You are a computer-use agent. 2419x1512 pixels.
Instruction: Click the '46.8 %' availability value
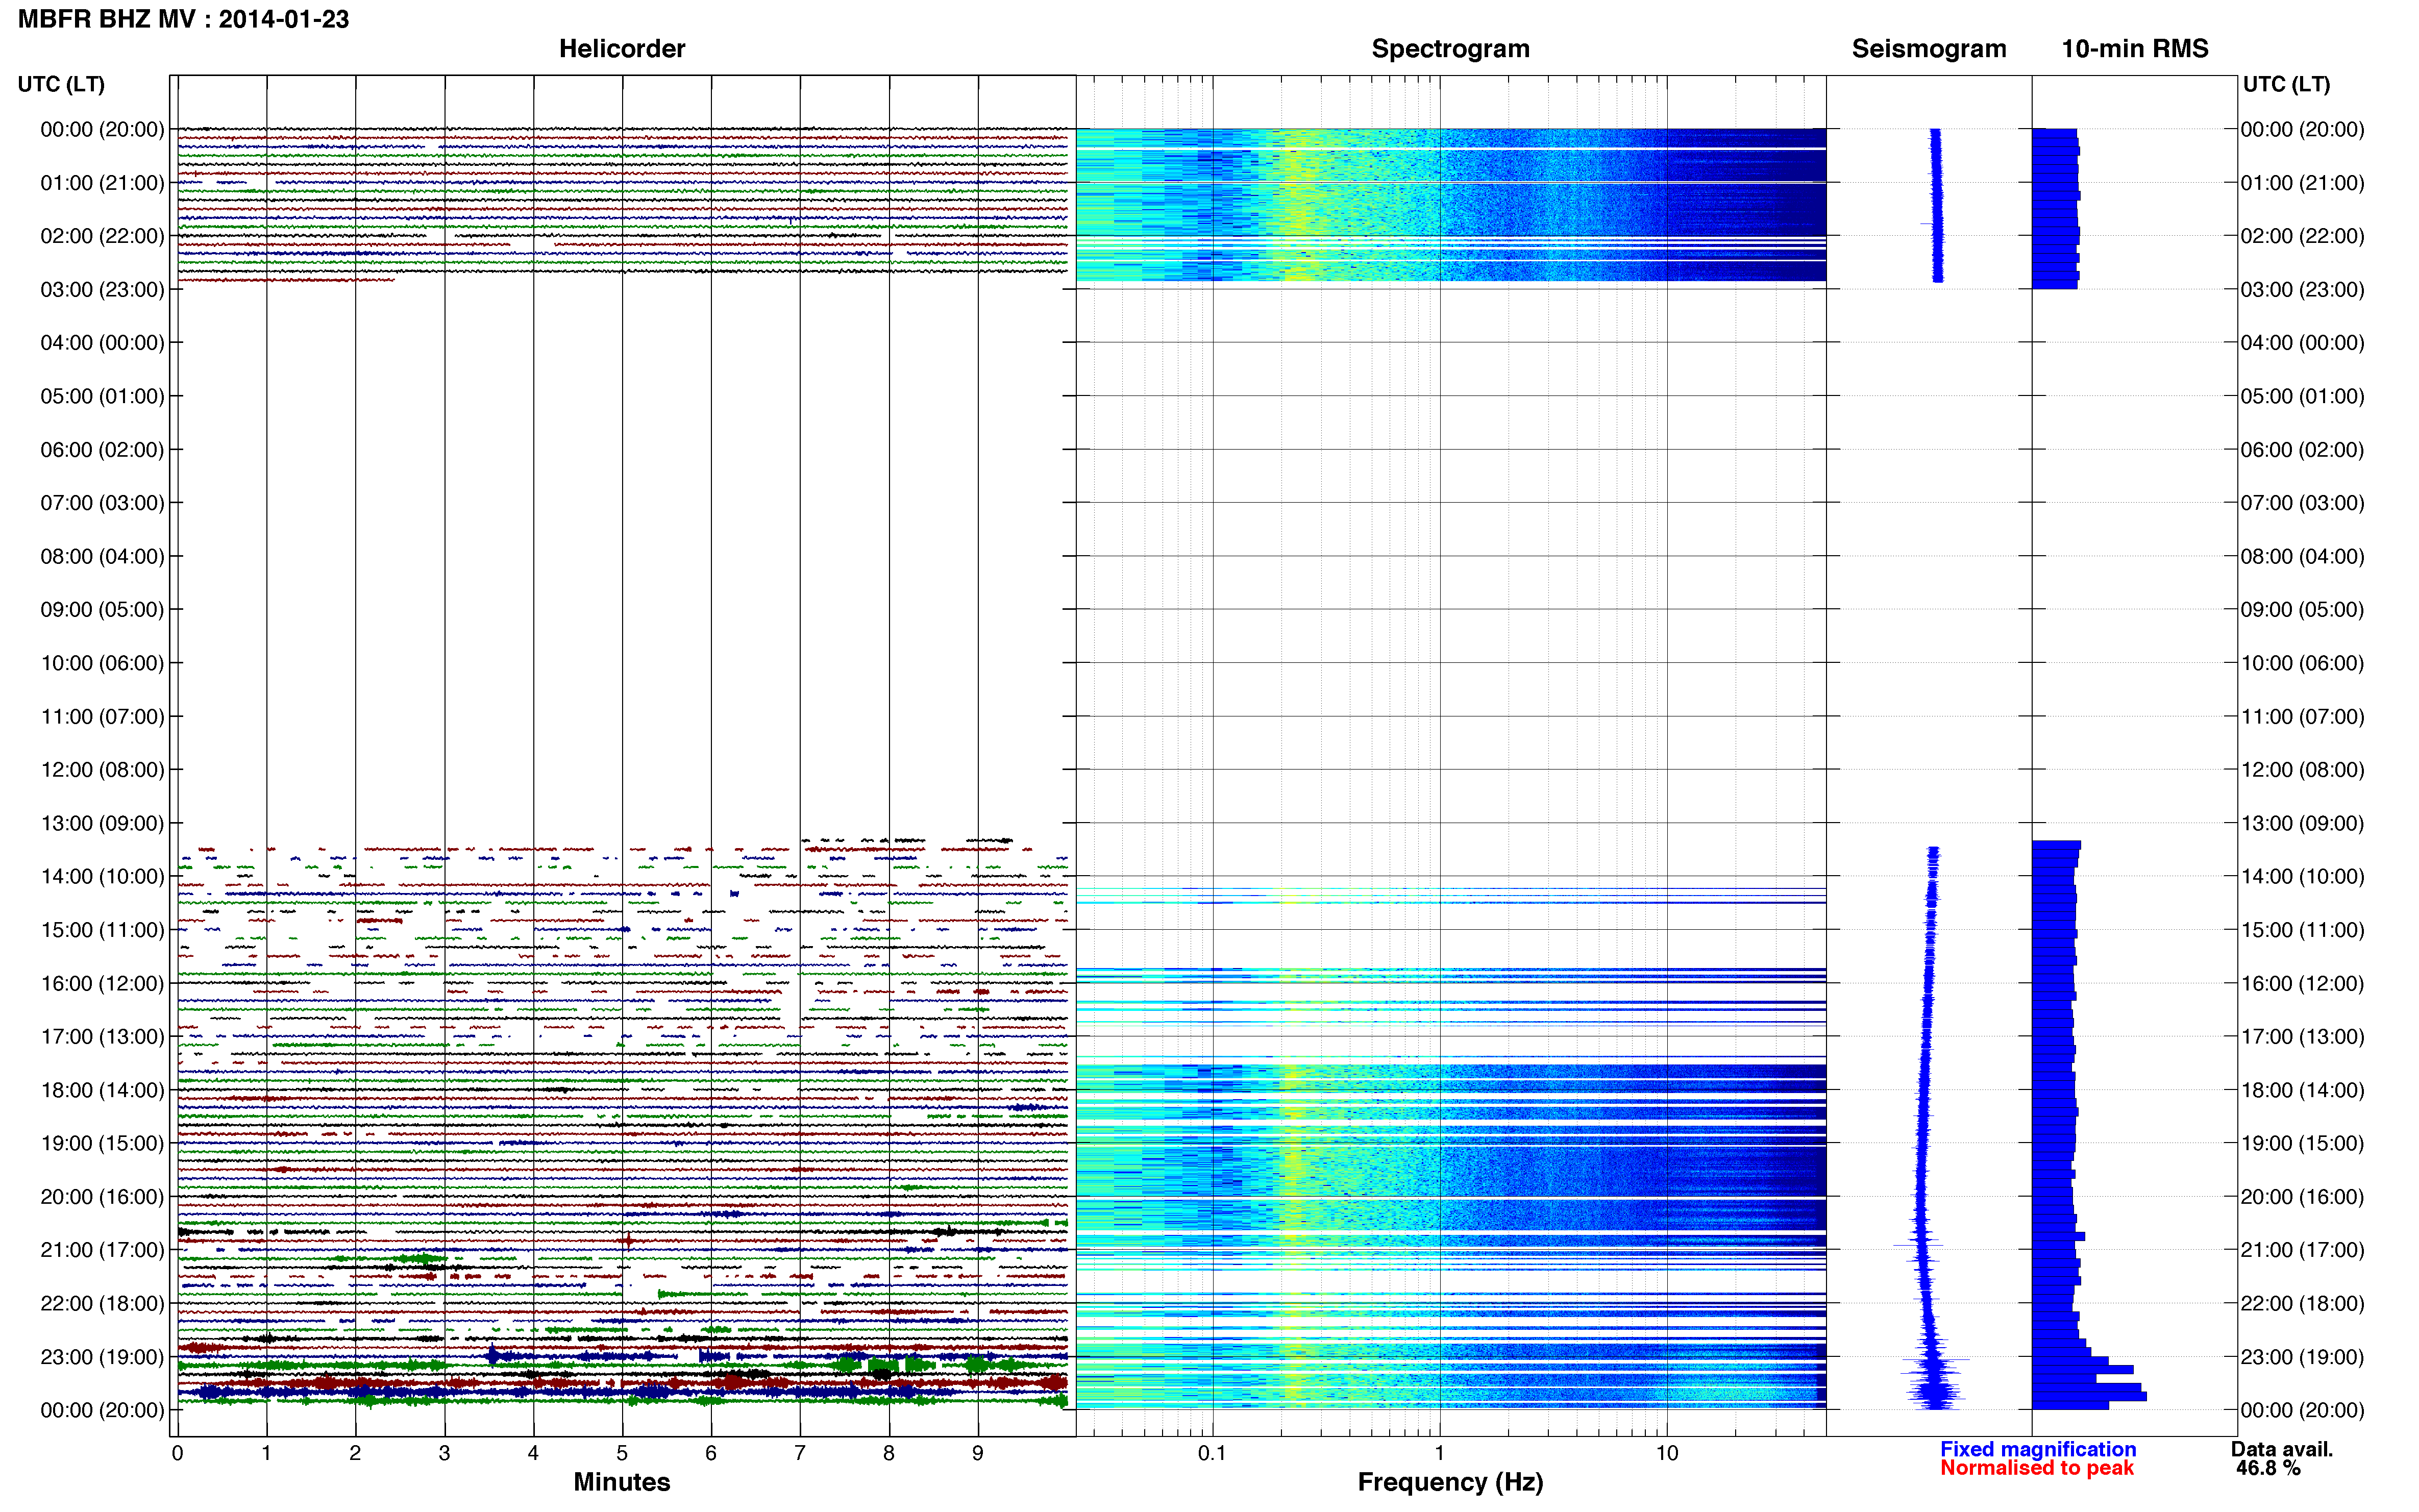2268,1468
